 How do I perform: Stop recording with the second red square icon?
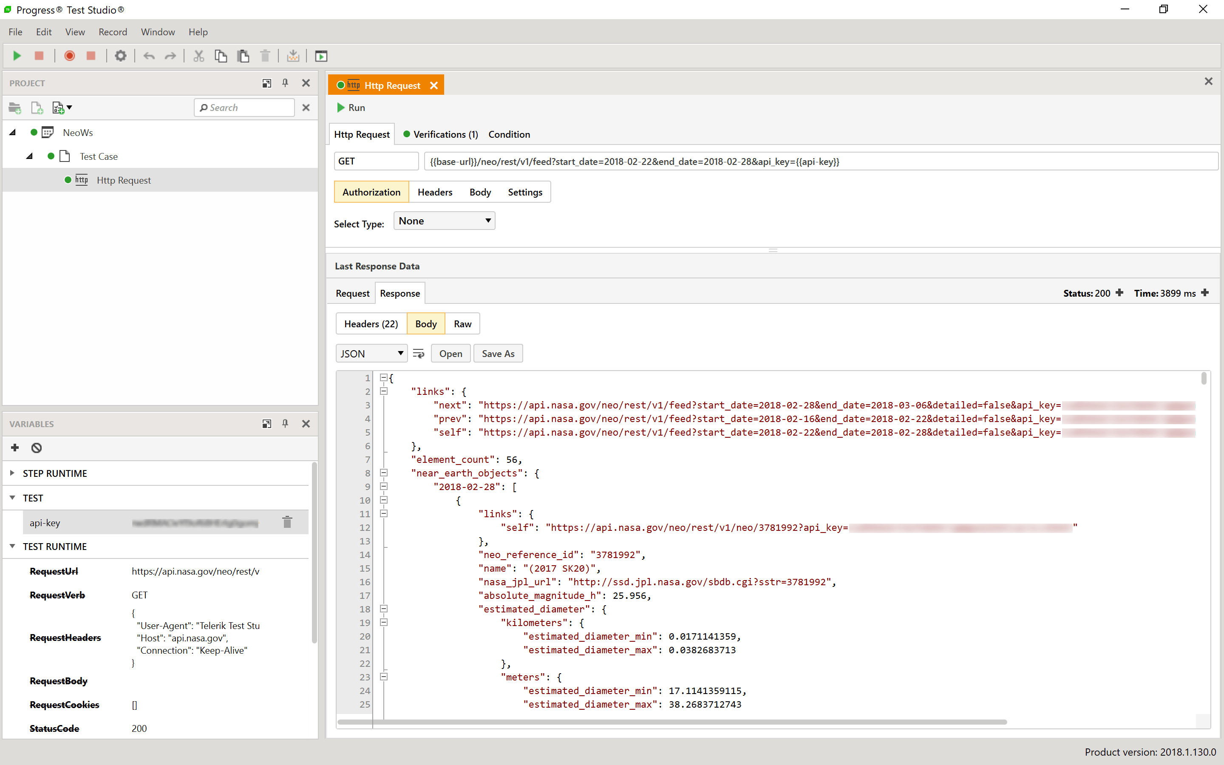tap(91, 56)
